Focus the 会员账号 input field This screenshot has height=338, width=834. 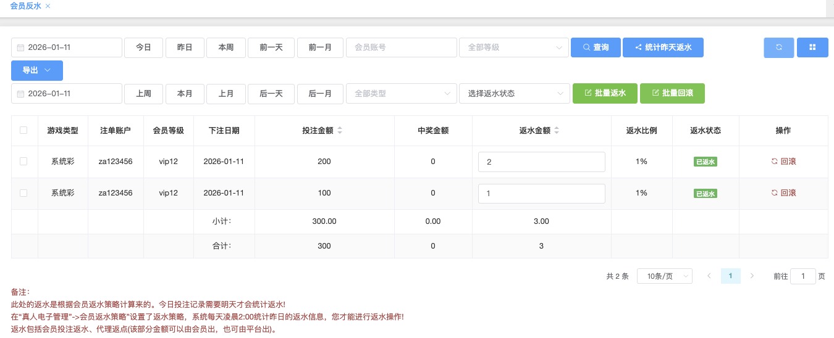click(401, 47)
